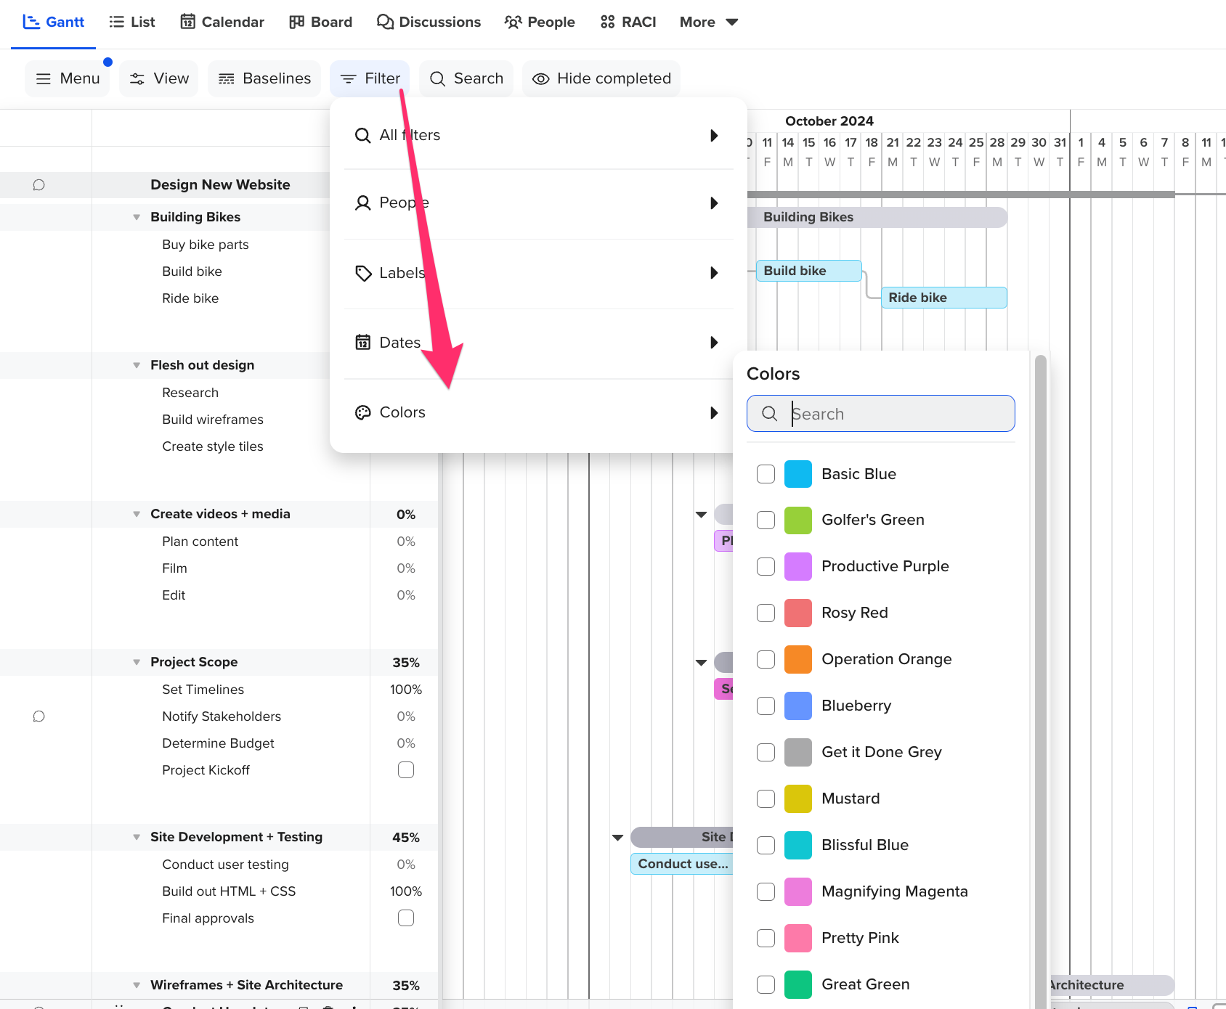Viewport: 1226px width, 1009px height.
Task: Open the Menu hamburger icon
Action: (x=44, y=78)
